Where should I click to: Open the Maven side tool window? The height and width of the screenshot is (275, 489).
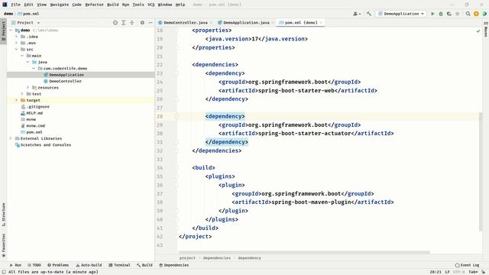486,29
